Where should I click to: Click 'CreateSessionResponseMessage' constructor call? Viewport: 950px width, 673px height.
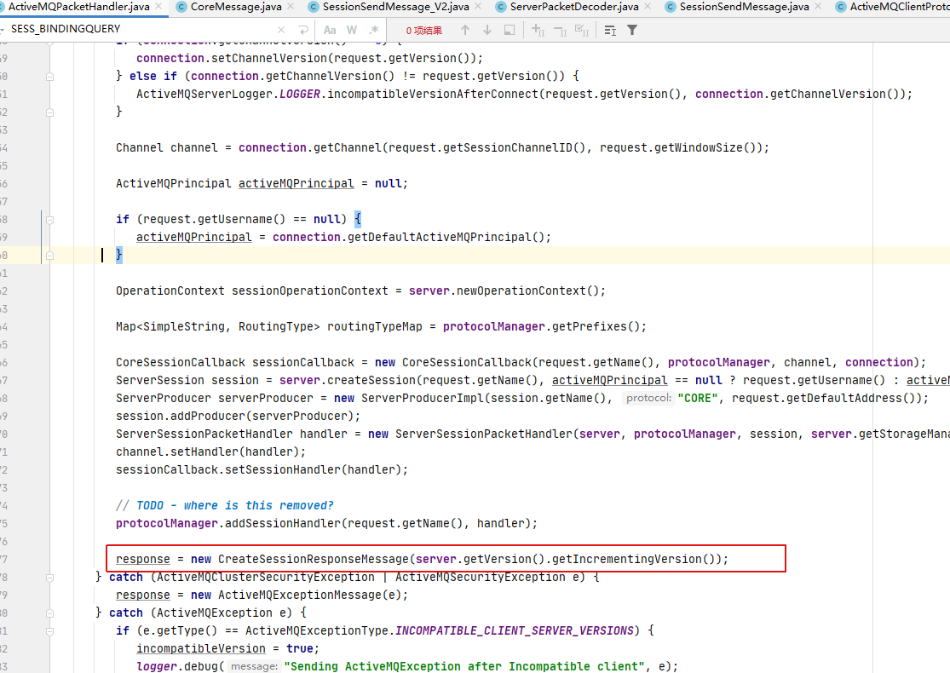tap(314, 559)
